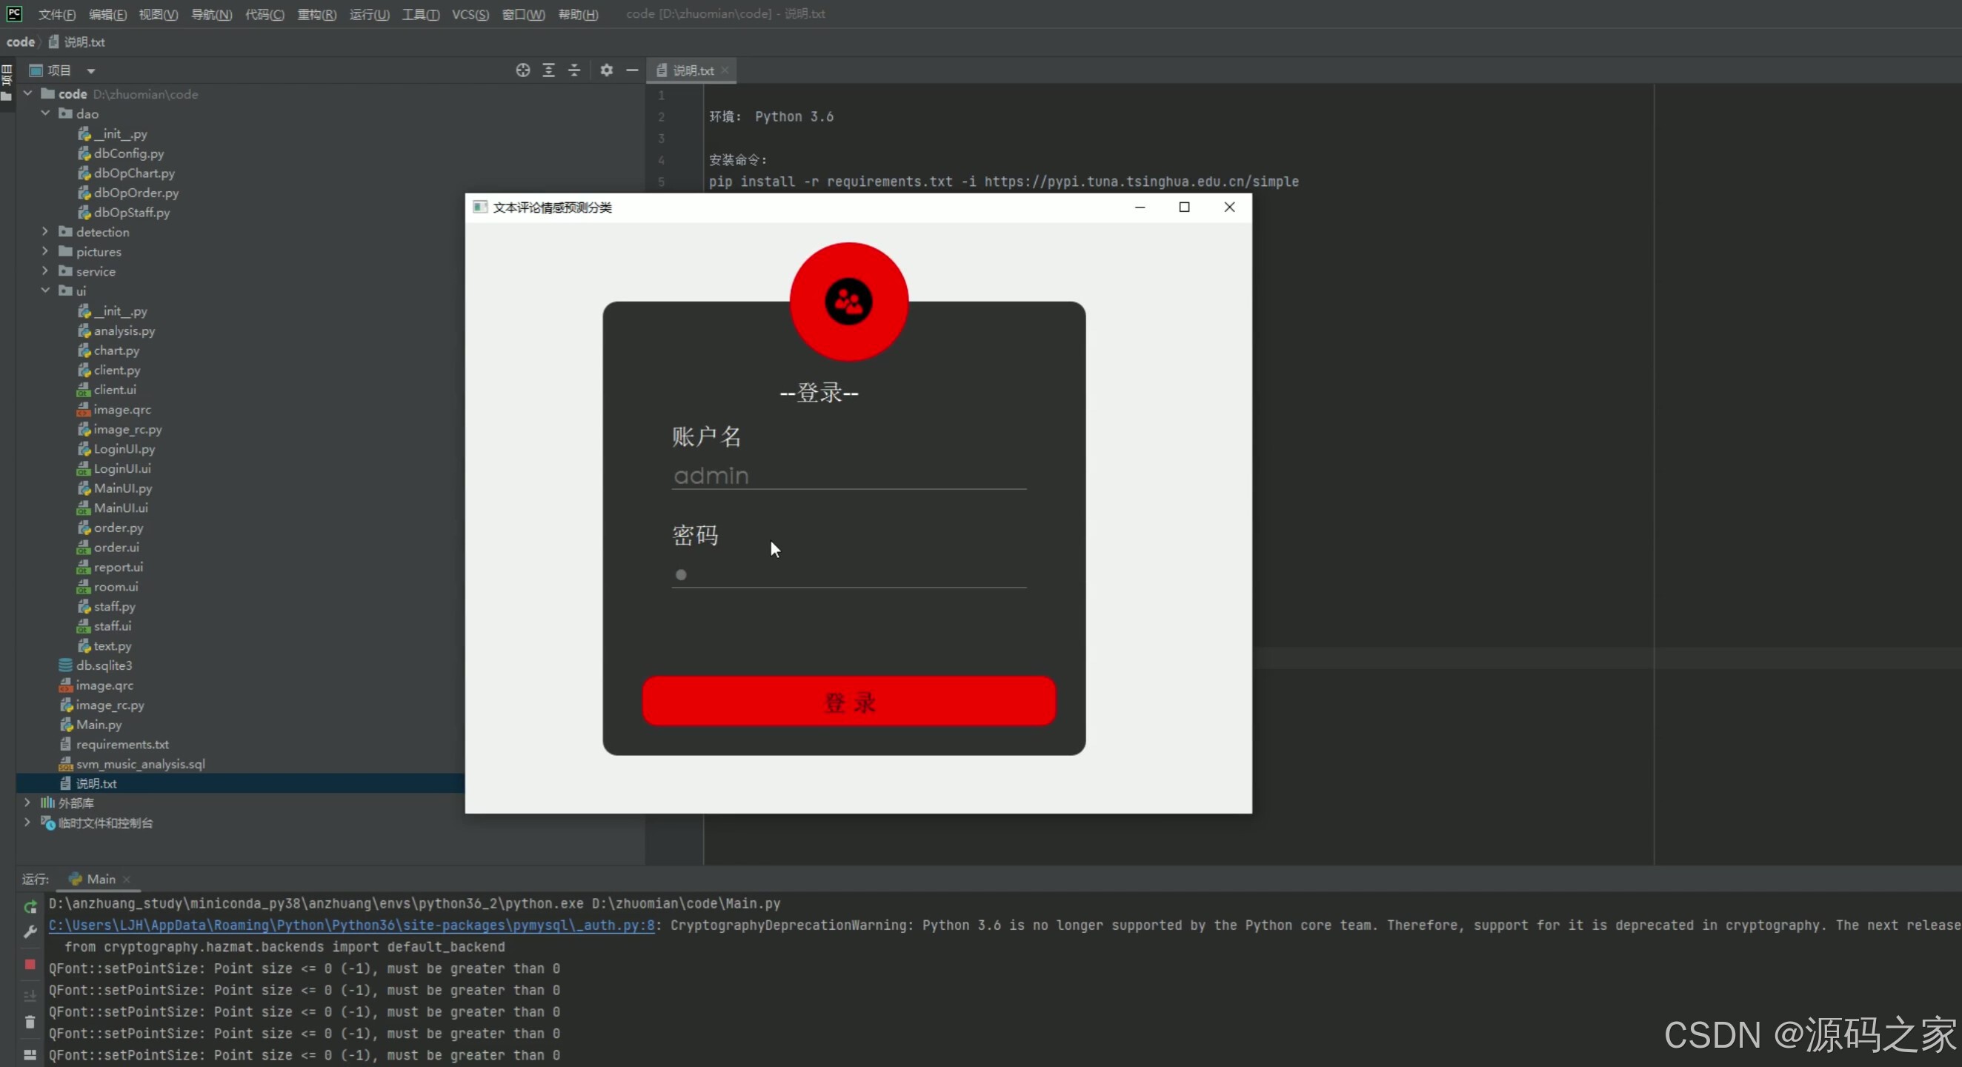The image size is (1962, 1067).
Task: Expand 临时文件和控制台 node
Action: pyautogui.click(x=27, y=822)
